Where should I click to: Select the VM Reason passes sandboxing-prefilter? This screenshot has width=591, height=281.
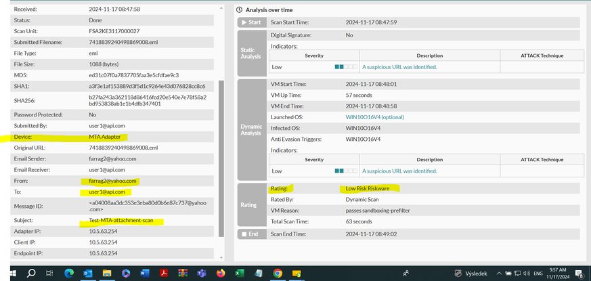377,211
